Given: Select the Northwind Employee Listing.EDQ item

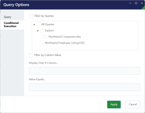Looking at the screenshot, I should pos(65,43).
